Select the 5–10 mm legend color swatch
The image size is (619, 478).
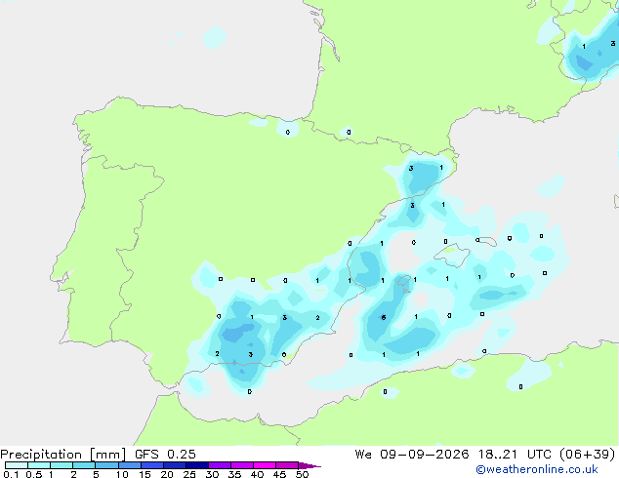(x=106, y=465)
